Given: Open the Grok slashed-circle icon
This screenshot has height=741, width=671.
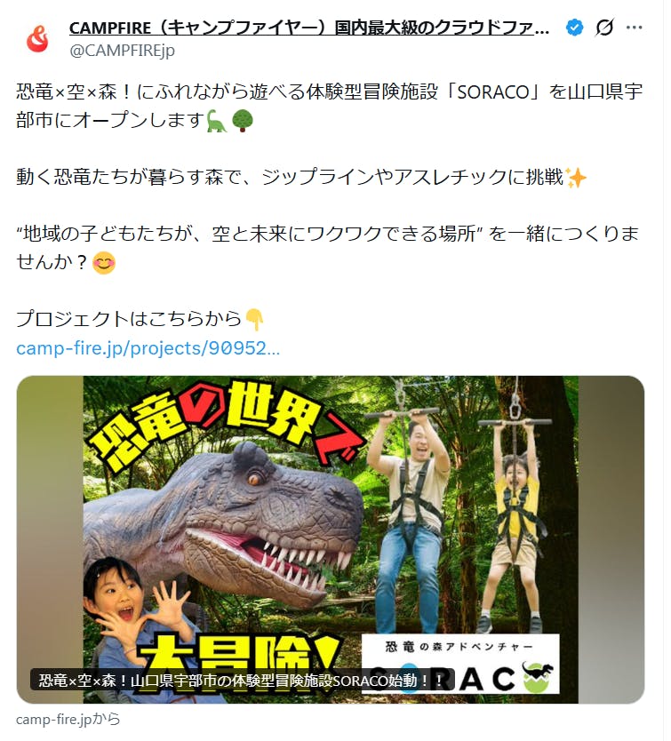Looking at the screenshot, I should pyautogui.click(x=605, y=28).
